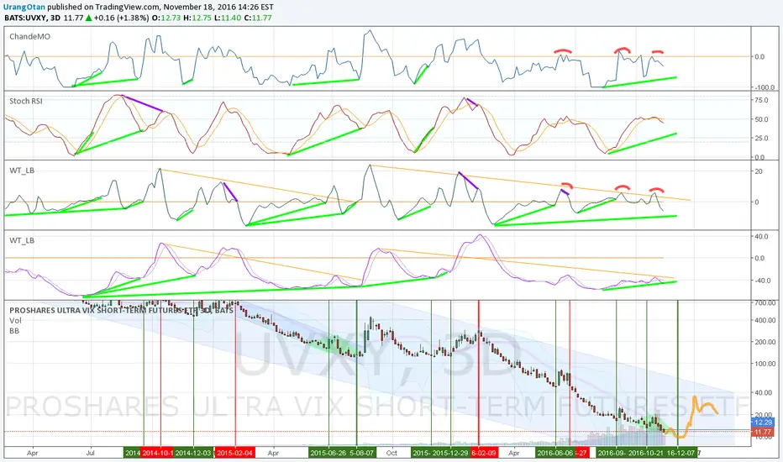Click the Jul label on the time axis
Screen dimensions: 783x462
point(91,453)
